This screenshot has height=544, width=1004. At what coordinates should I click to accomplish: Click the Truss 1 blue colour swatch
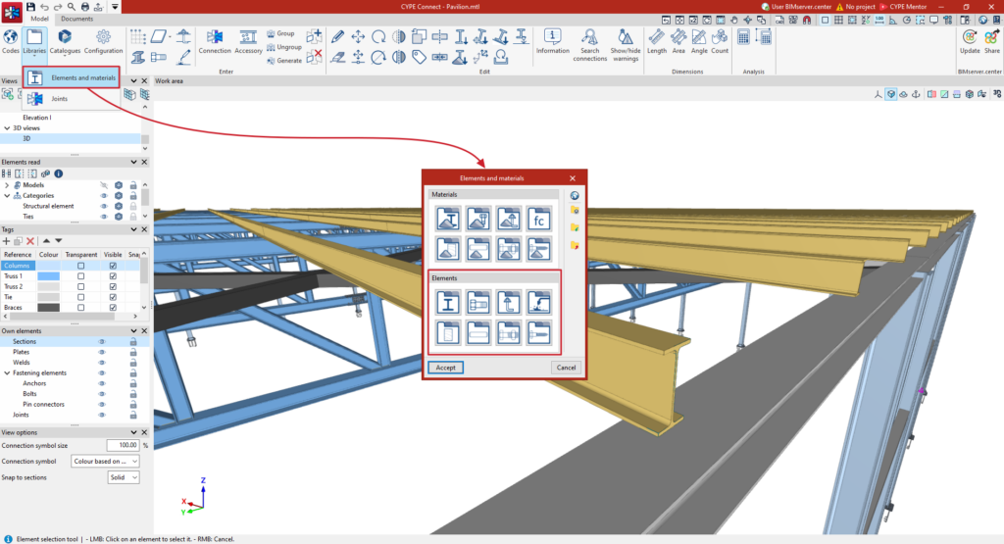[x=49, y=275]
